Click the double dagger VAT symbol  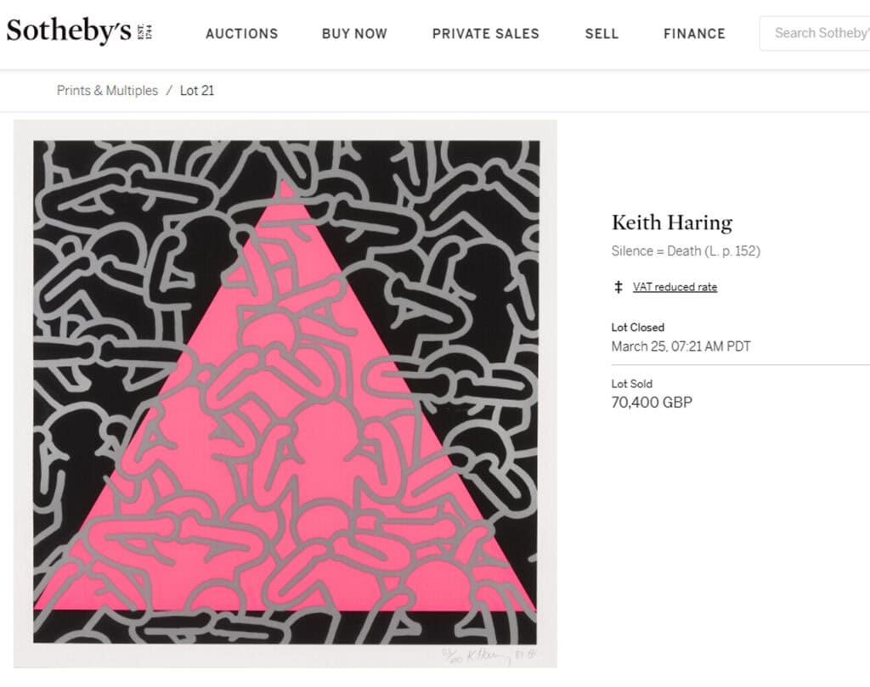tap(619, 287)
